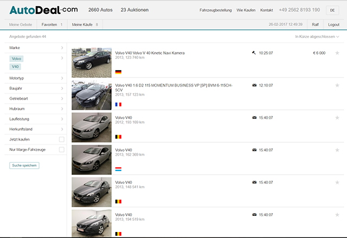This screenshot has width=347, height=238.
Task: Click the phone number +49 2562 8193 190
Action: (299, 10)
